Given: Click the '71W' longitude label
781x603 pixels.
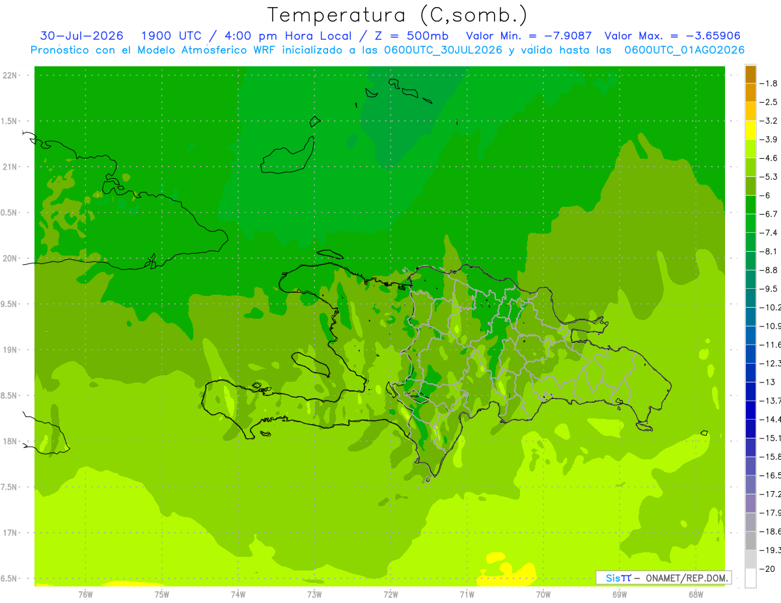Looking at the screenshot, I should (467, 594).
